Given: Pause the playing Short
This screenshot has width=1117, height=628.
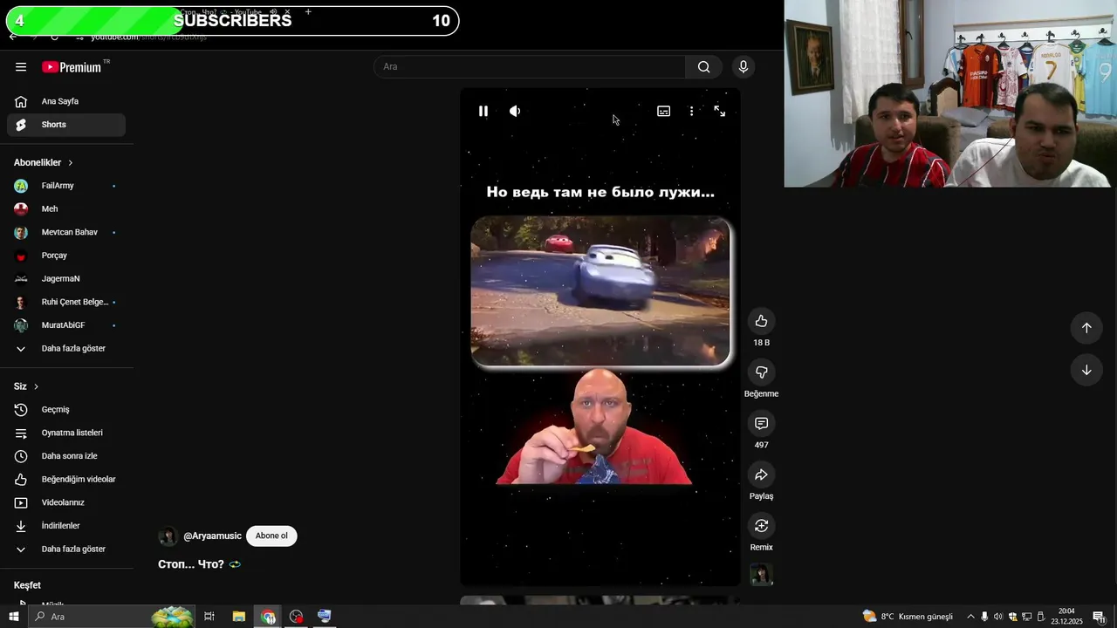Looking at the screenshot, I should (x=483, y=112).
